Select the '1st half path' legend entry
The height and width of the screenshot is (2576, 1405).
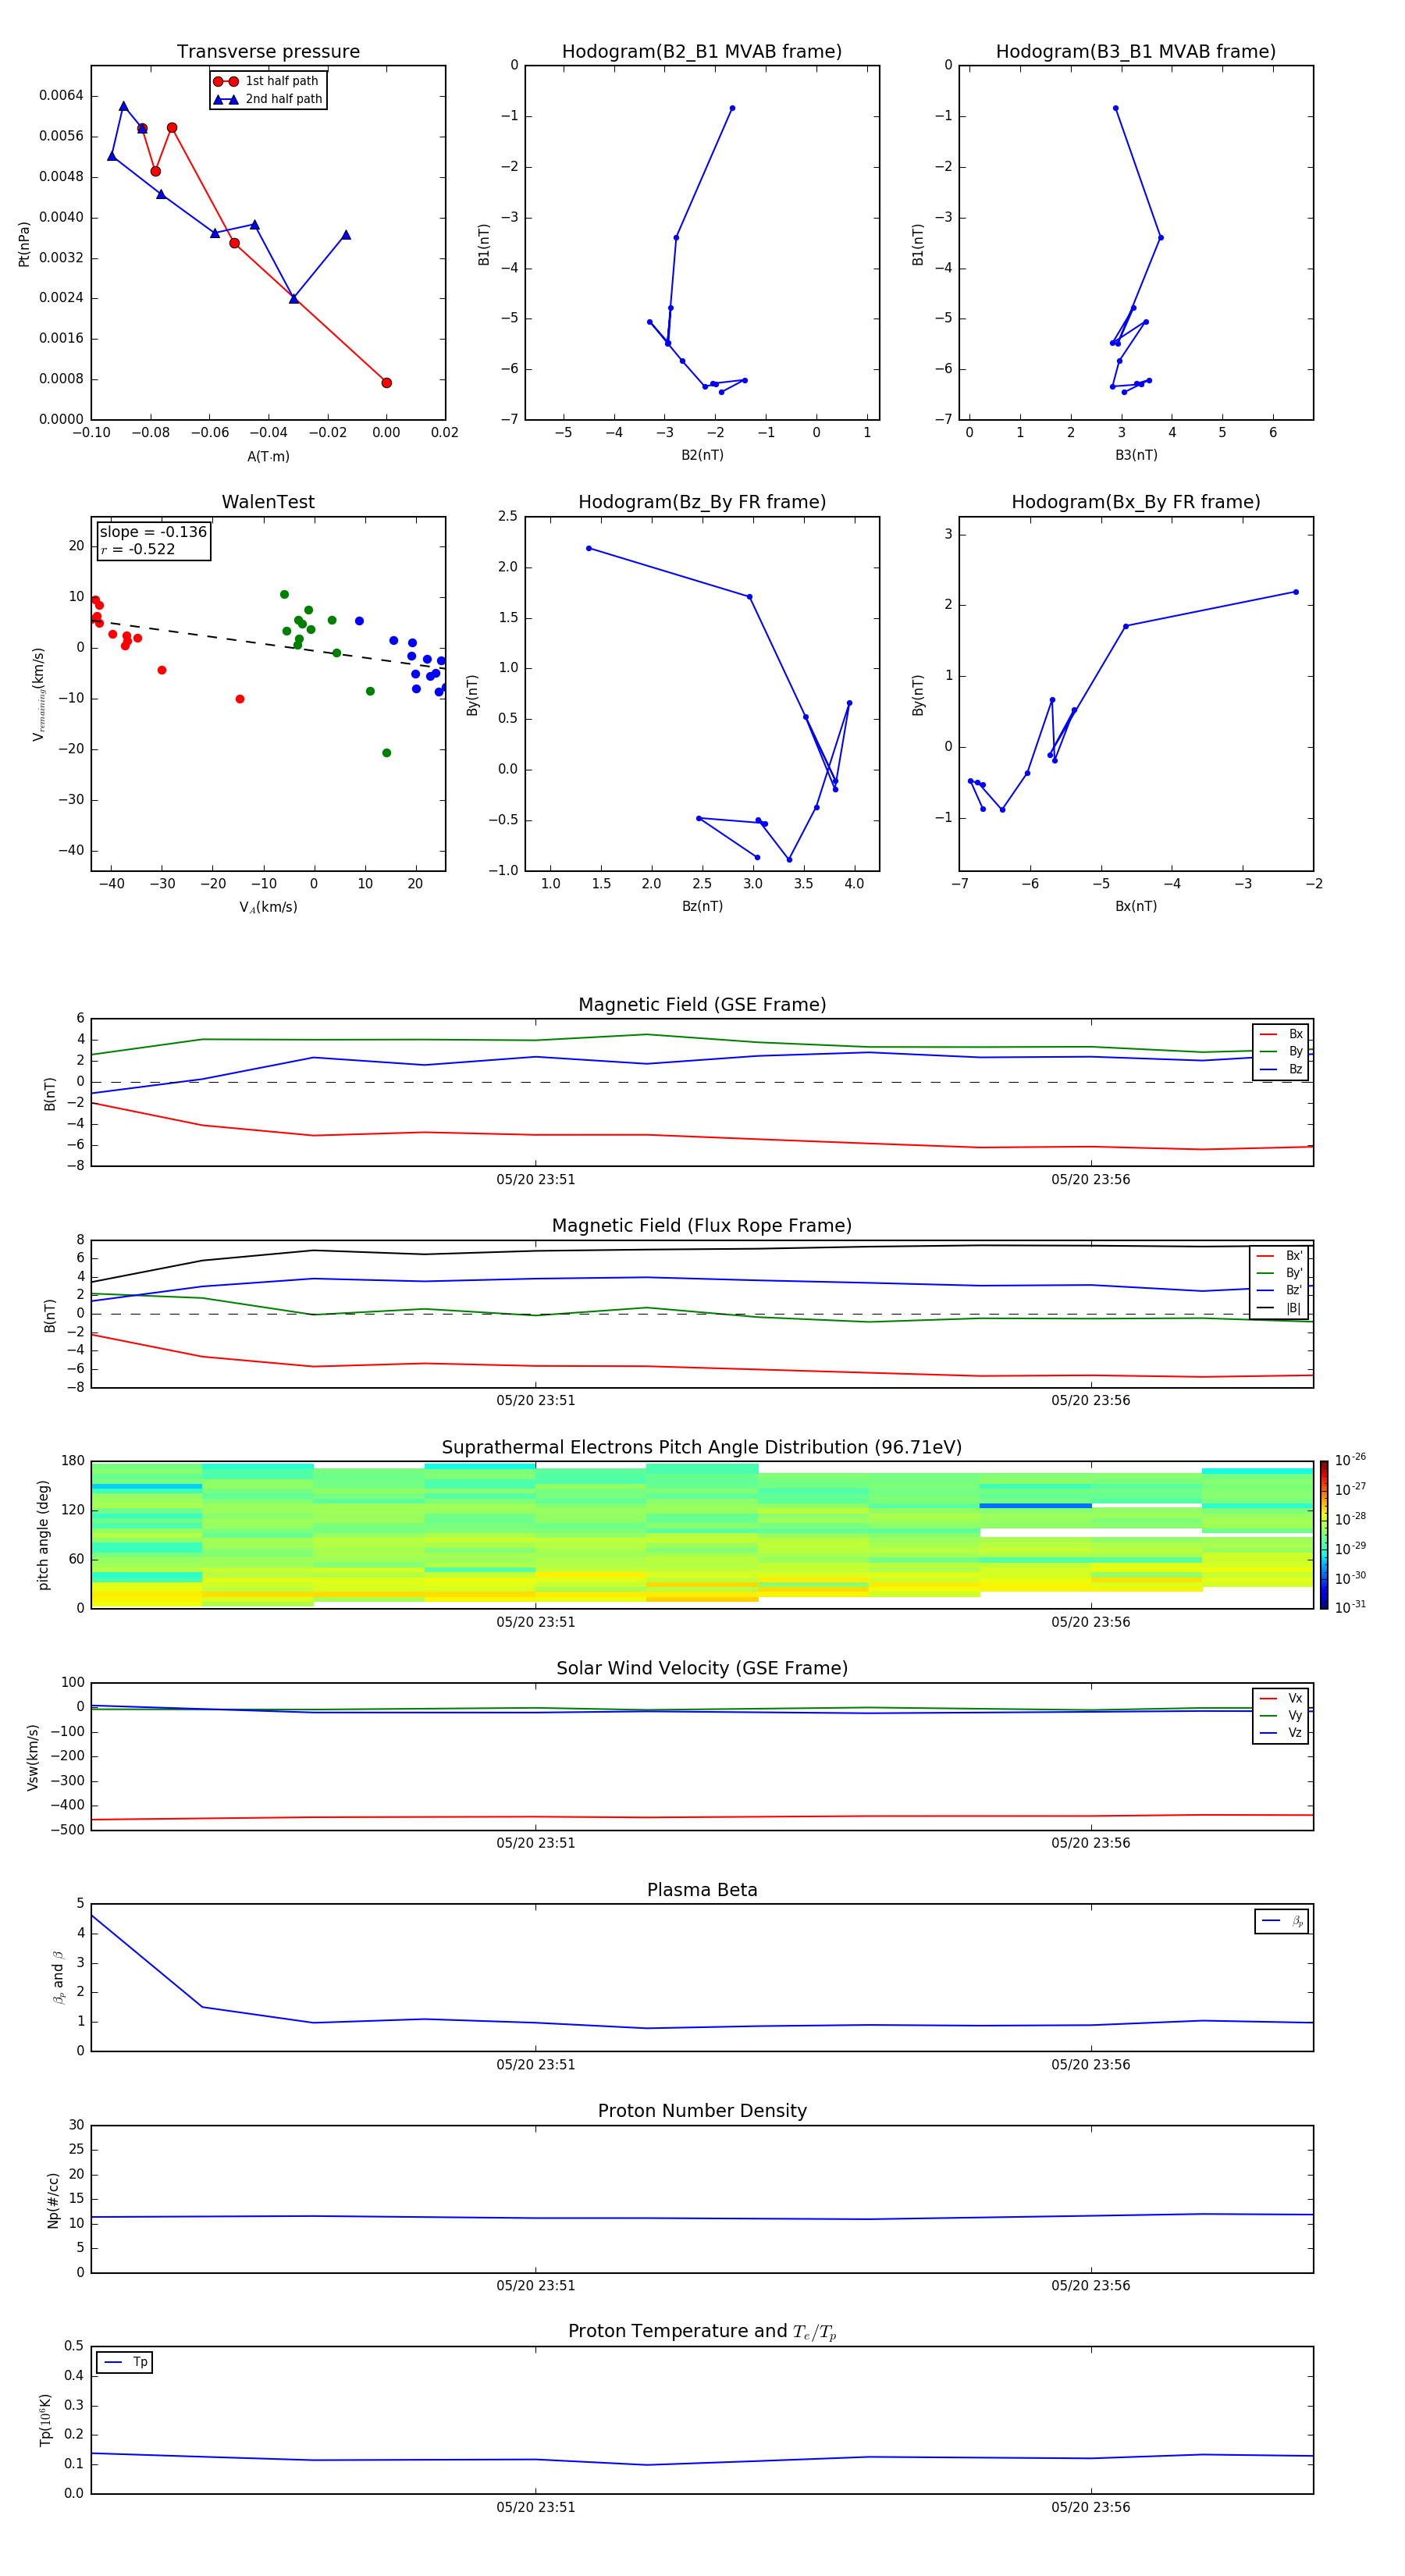(x=266, y=81)
